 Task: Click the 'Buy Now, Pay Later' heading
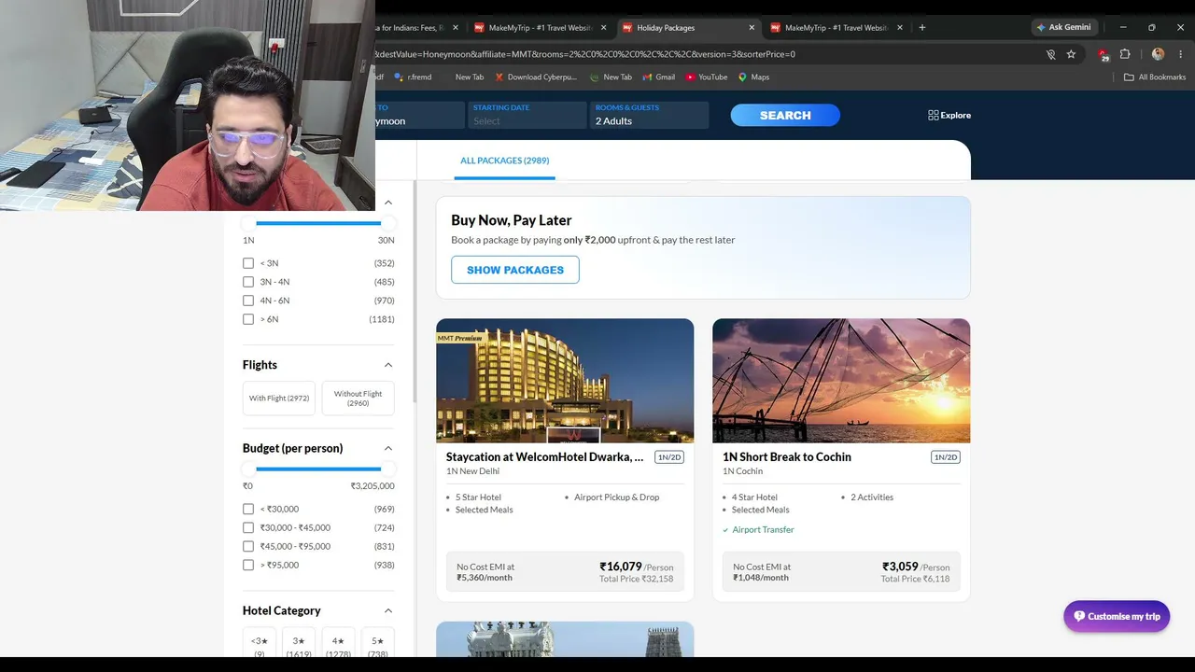pos(512,220)
